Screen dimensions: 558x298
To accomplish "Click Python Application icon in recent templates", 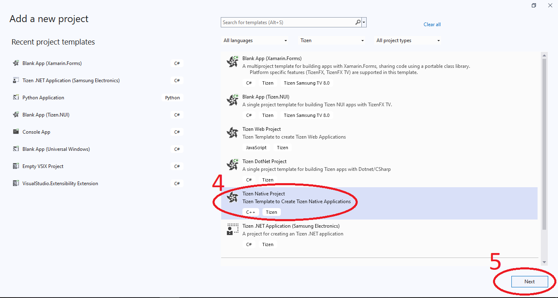I will (16, 98).
